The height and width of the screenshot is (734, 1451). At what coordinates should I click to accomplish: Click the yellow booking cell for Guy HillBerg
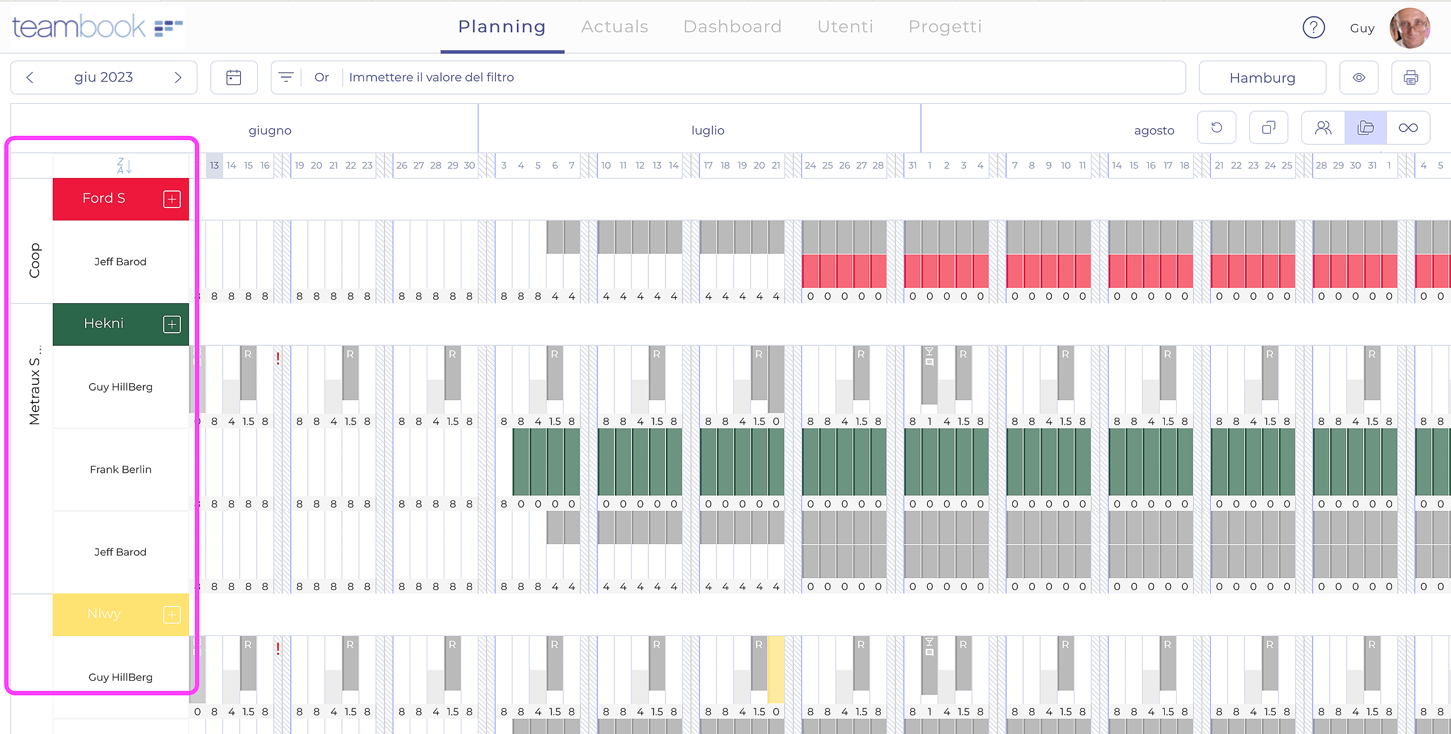pos(775,669)
